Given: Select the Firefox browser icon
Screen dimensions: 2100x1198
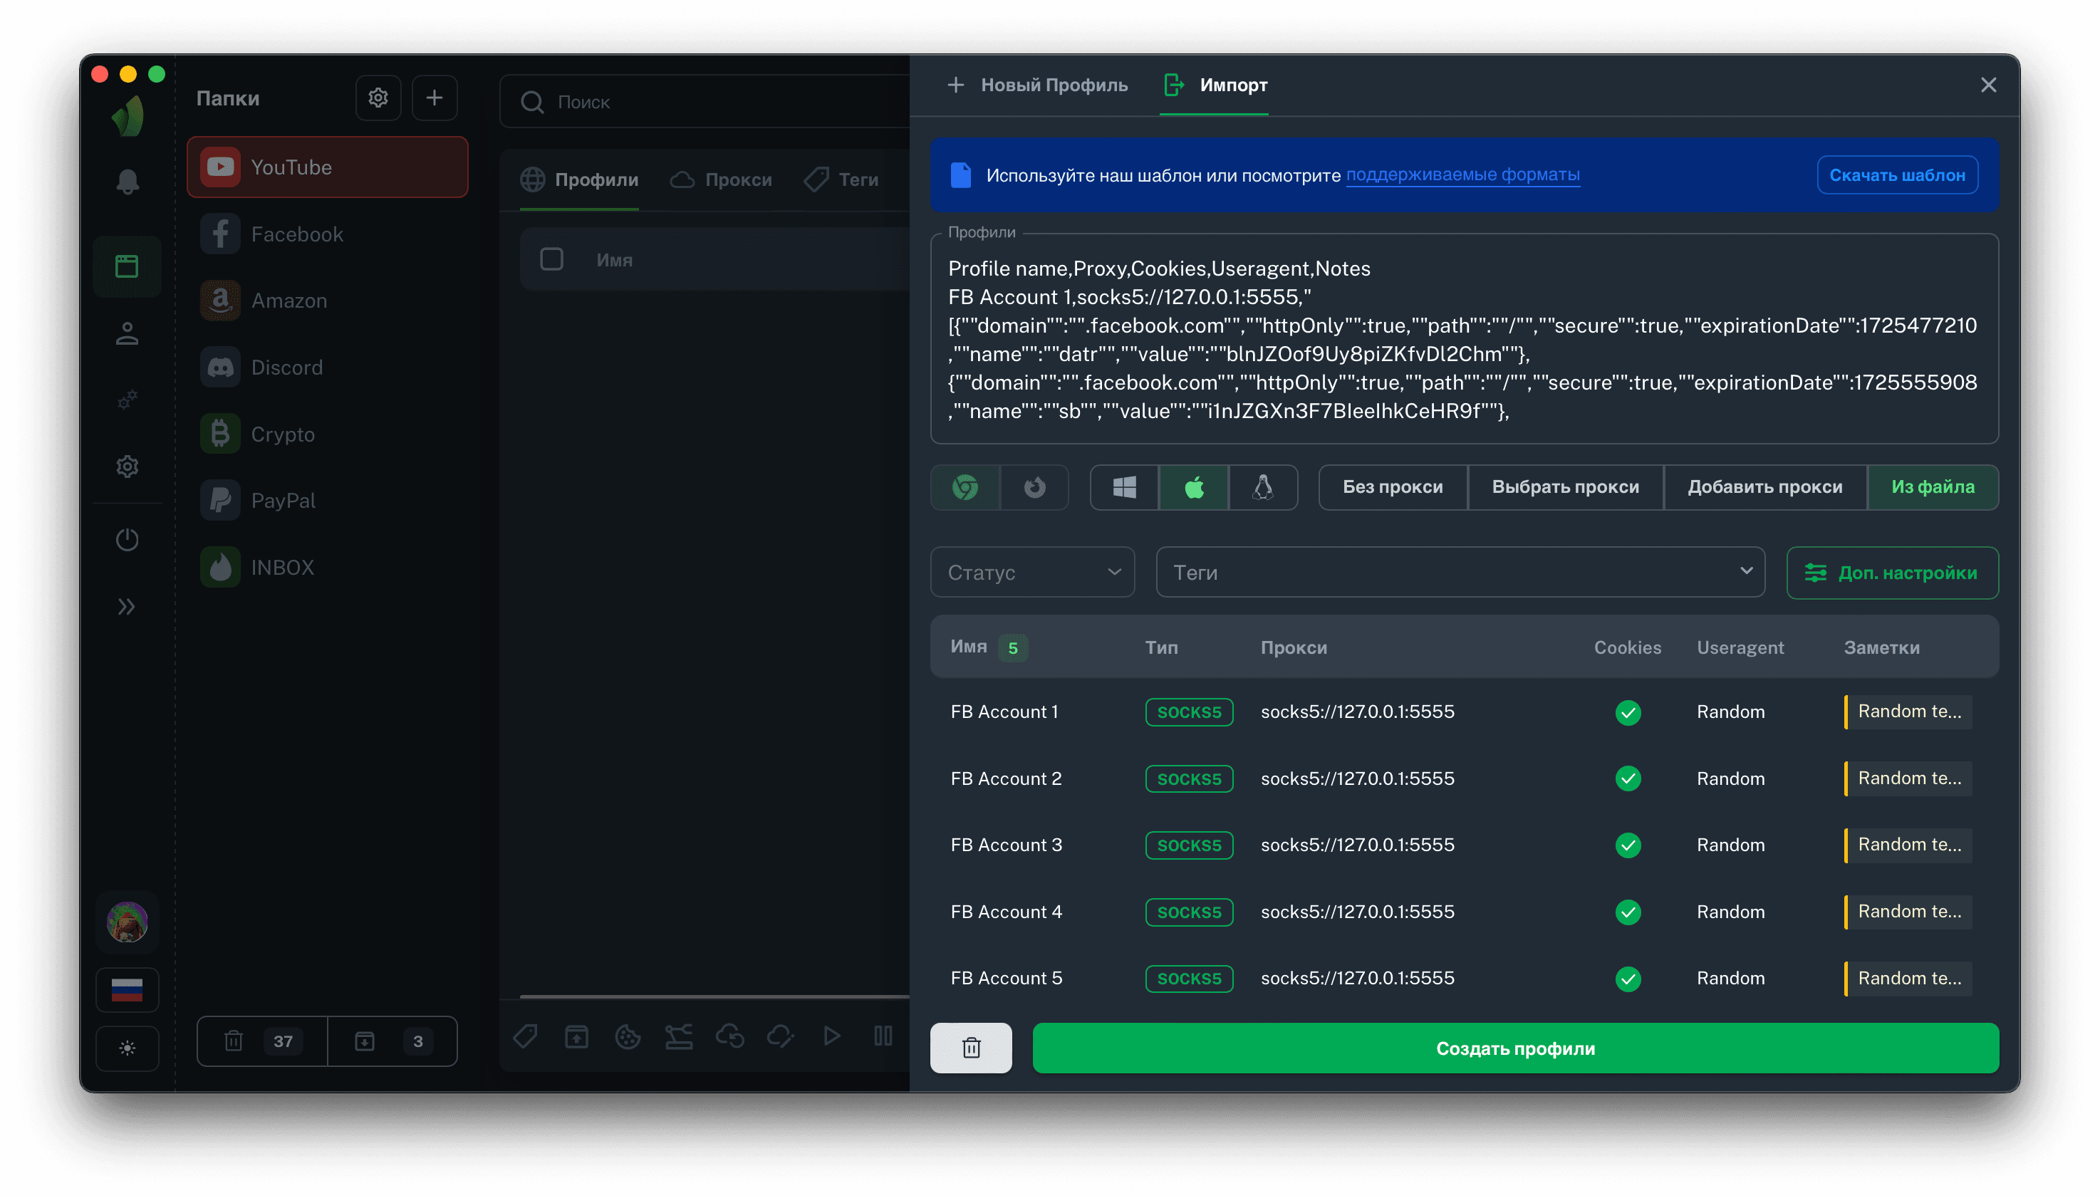Looking at the screenshot, I should [x=1034, y=487].
